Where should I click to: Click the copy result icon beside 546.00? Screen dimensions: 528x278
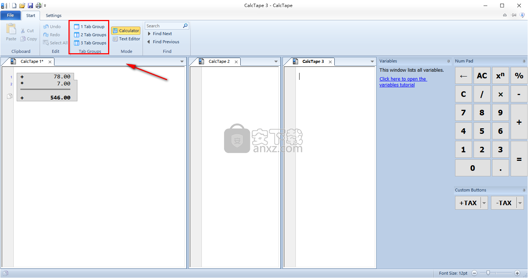[x=10, y=96]
